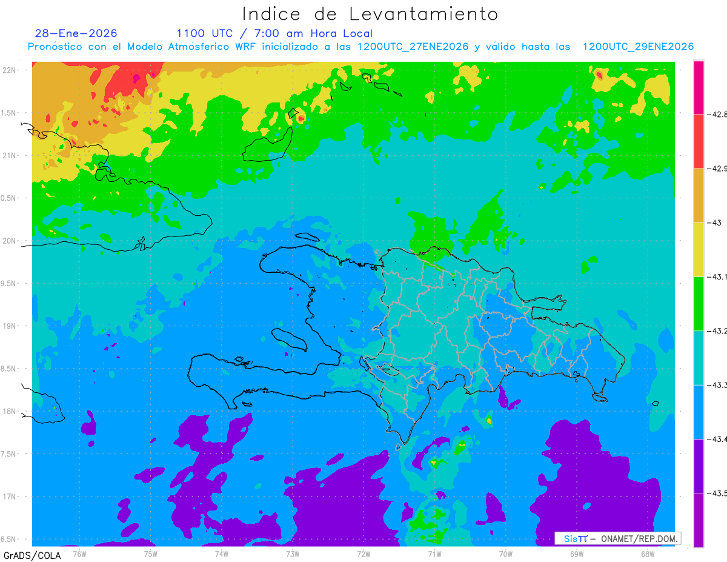Image resolution: width=727 pixels, height=562 pixels.
Task: Click the '-43.1' color scale value
Action: click(717, 276)
